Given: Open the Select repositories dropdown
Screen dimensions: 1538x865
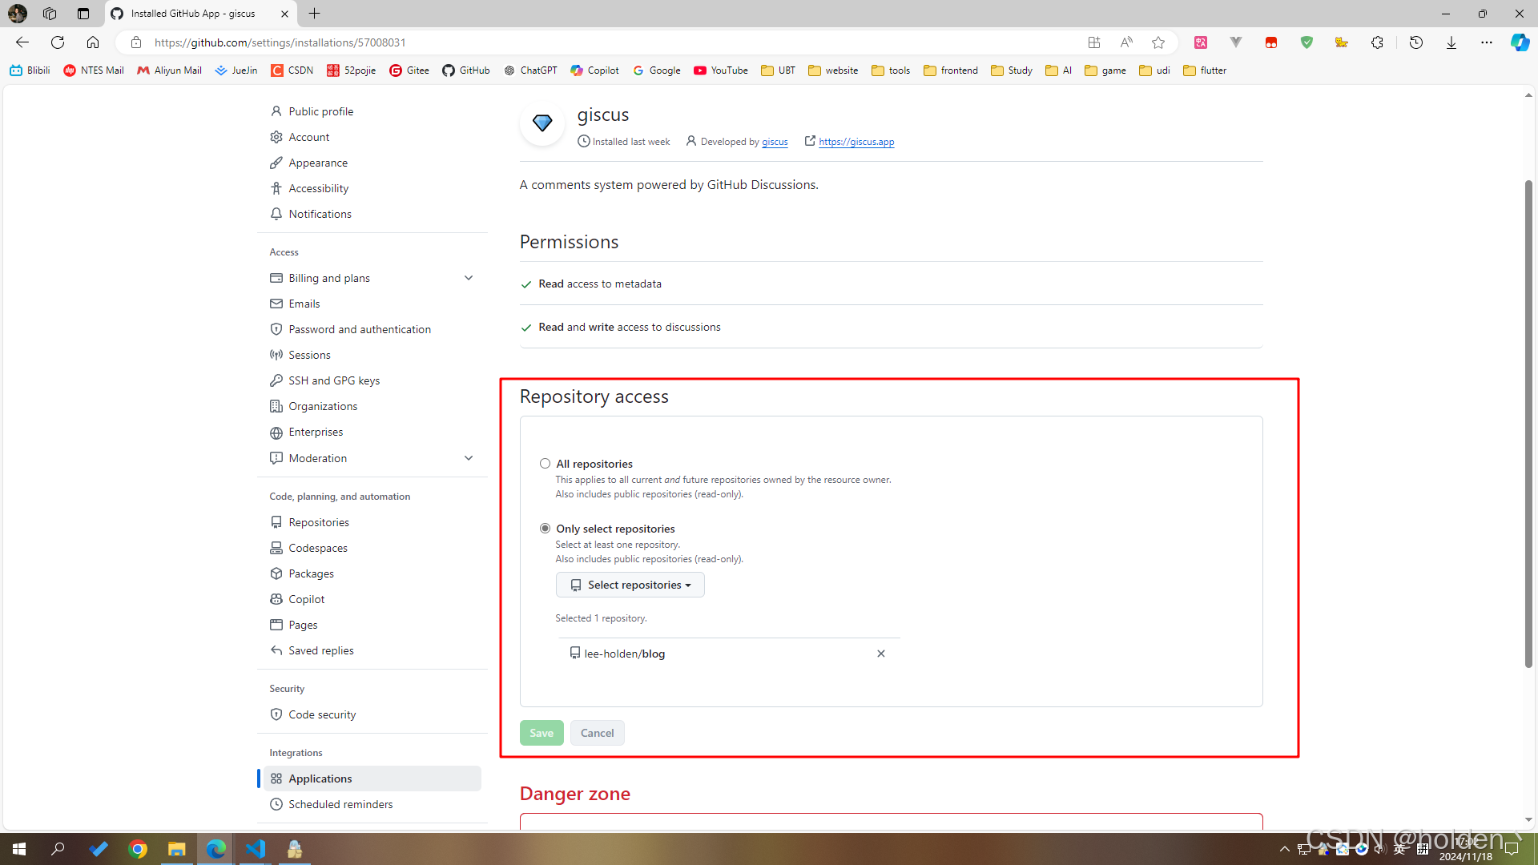Looking at the screenshot, I should 630,585.
